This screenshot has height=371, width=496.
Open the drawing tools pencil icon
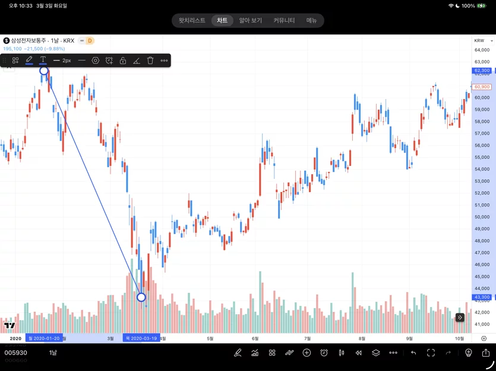(238, 353)
